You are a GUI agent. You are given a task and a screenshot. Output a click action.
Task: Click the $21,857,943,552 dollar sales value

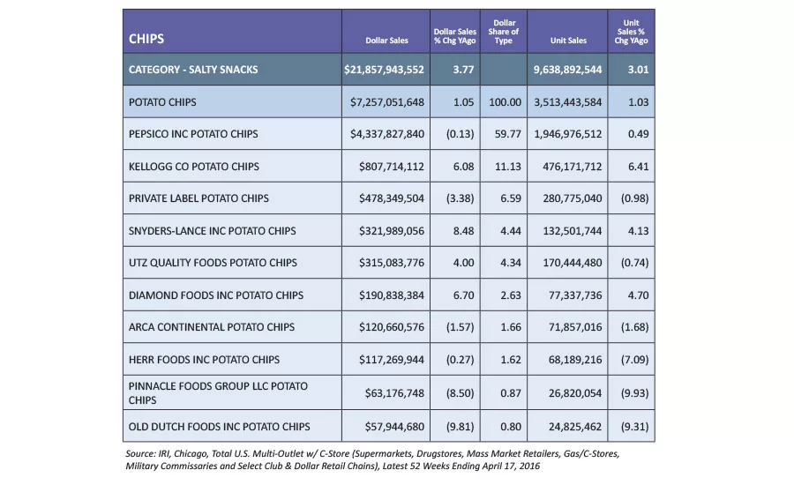click(x=384, y=70)
